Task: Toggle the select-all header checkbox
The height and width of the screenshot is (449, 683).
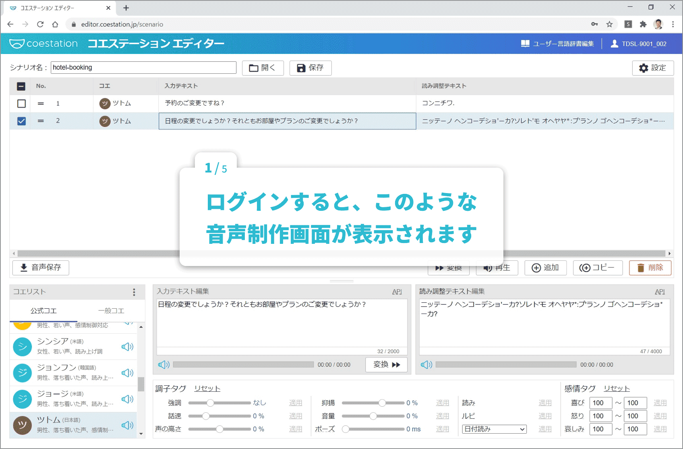Action: [x=21, y=86]
